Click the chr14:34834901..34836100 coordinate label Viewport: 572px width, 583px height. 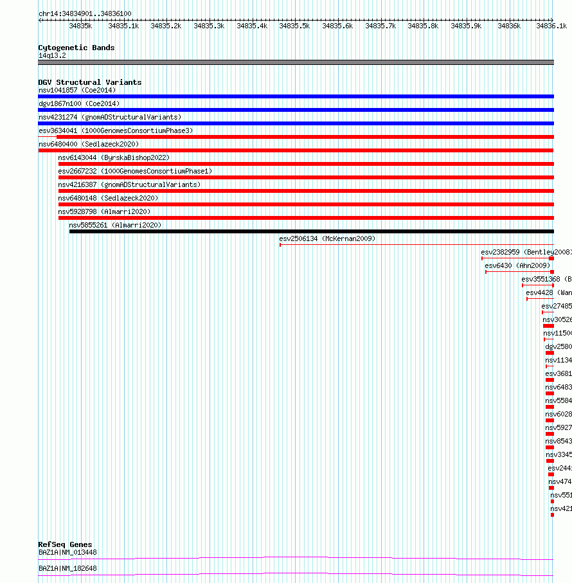coord(85,13)
